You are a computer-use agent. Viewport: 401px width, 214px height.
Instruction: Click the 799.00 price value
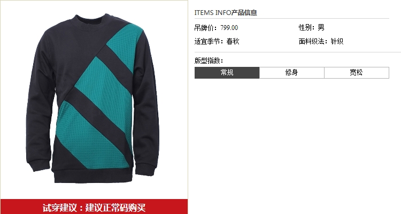click(x=229, y=28)
